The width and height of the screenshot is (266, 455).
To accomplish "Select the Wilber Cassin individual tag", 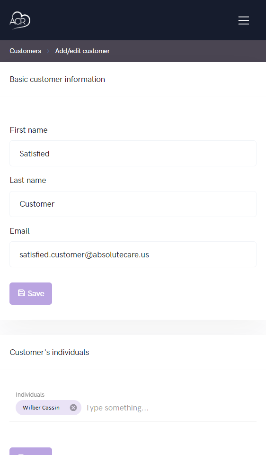I will coord(41,408).
